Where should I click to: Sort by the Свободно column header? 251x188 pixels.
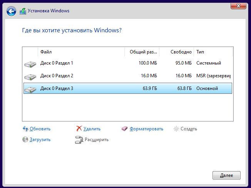(x=177, y=52)
